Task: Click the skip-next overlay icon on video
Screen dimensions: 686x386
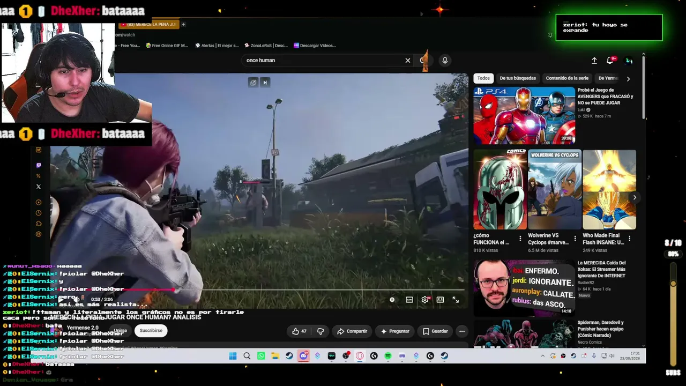Action: (265, 82)
